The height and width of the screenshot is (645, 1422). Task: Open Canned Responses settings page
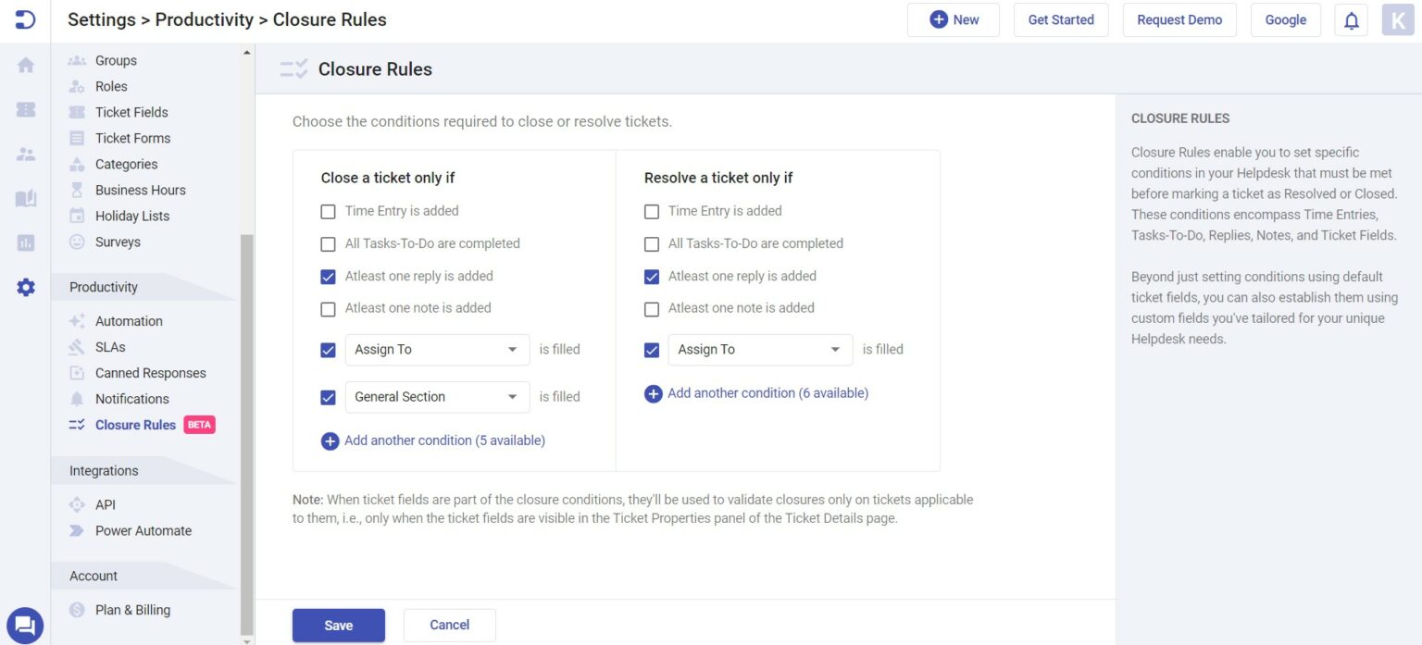150,373
